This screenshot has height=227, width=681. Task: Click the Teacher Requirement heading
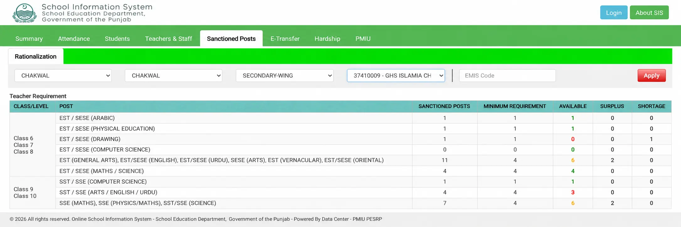(38, 96)
